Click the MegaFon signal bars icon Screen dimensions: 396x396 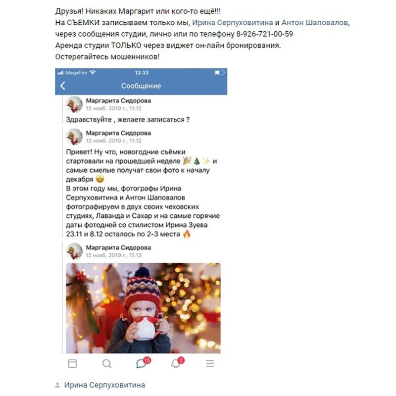[60, 73]
